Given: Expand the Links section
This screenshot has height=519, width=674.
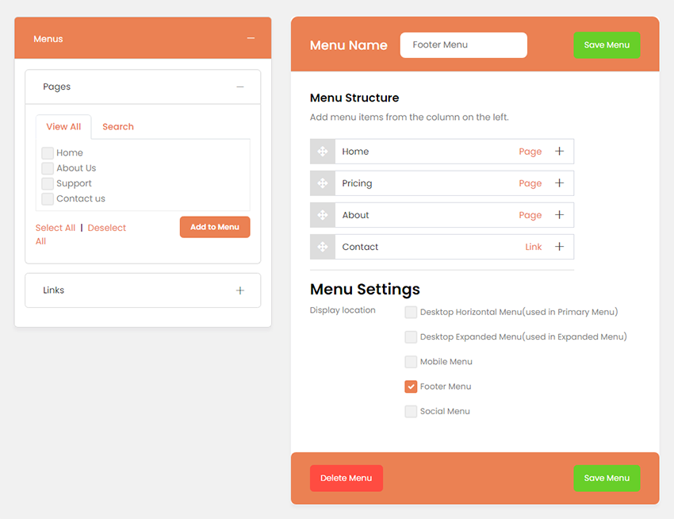Looking at the screenshot, I should coord(240,290).
